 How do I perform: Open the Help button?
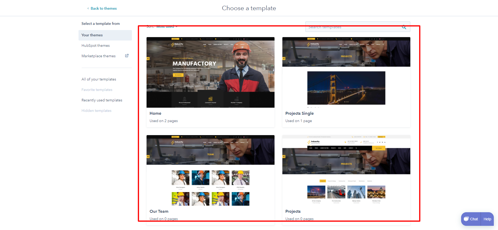click(x=487, y=219)
